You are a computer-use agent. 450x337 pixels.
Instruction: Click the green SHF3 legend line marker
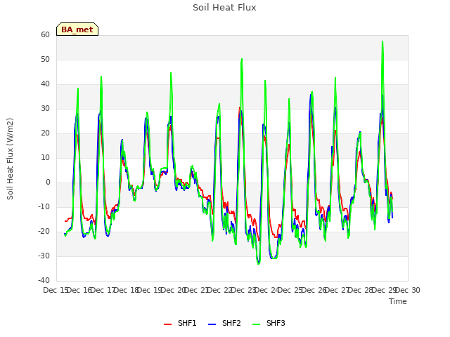[256, 324]
